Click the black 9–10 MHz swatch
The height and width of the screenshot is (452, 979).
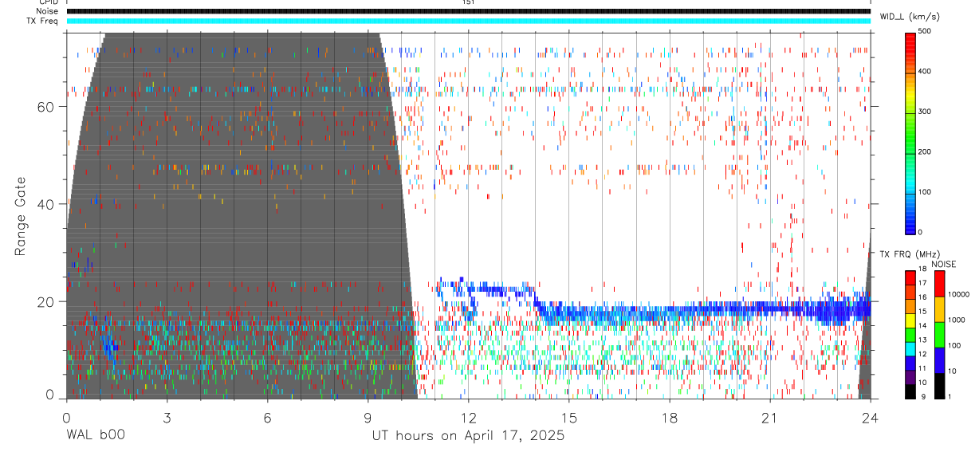[x=910, y=391]
